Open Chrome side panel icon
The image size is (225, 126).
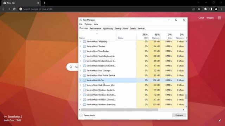click(211, 9)
